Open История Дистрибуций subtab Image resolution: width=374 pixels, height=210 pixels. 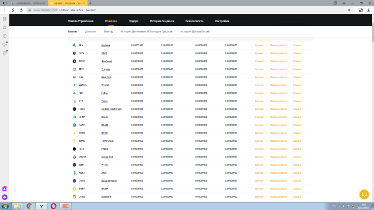[195, 31]
